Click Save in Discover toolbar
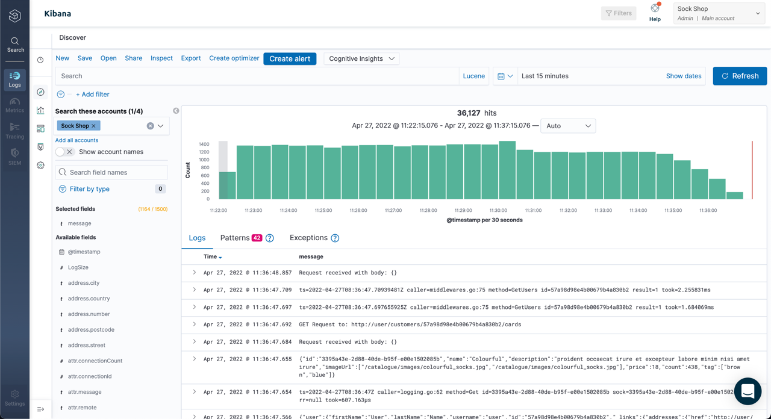Screen dimensions: 771x419 point(85,58)
